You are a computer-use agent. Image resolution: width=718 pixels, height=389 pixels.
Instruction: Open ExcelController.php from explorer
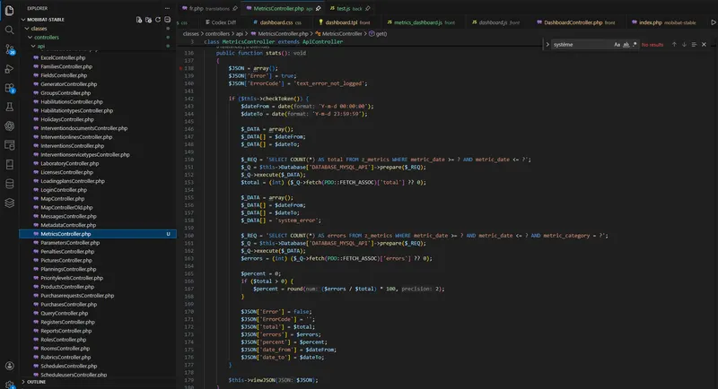coord(63,57)
